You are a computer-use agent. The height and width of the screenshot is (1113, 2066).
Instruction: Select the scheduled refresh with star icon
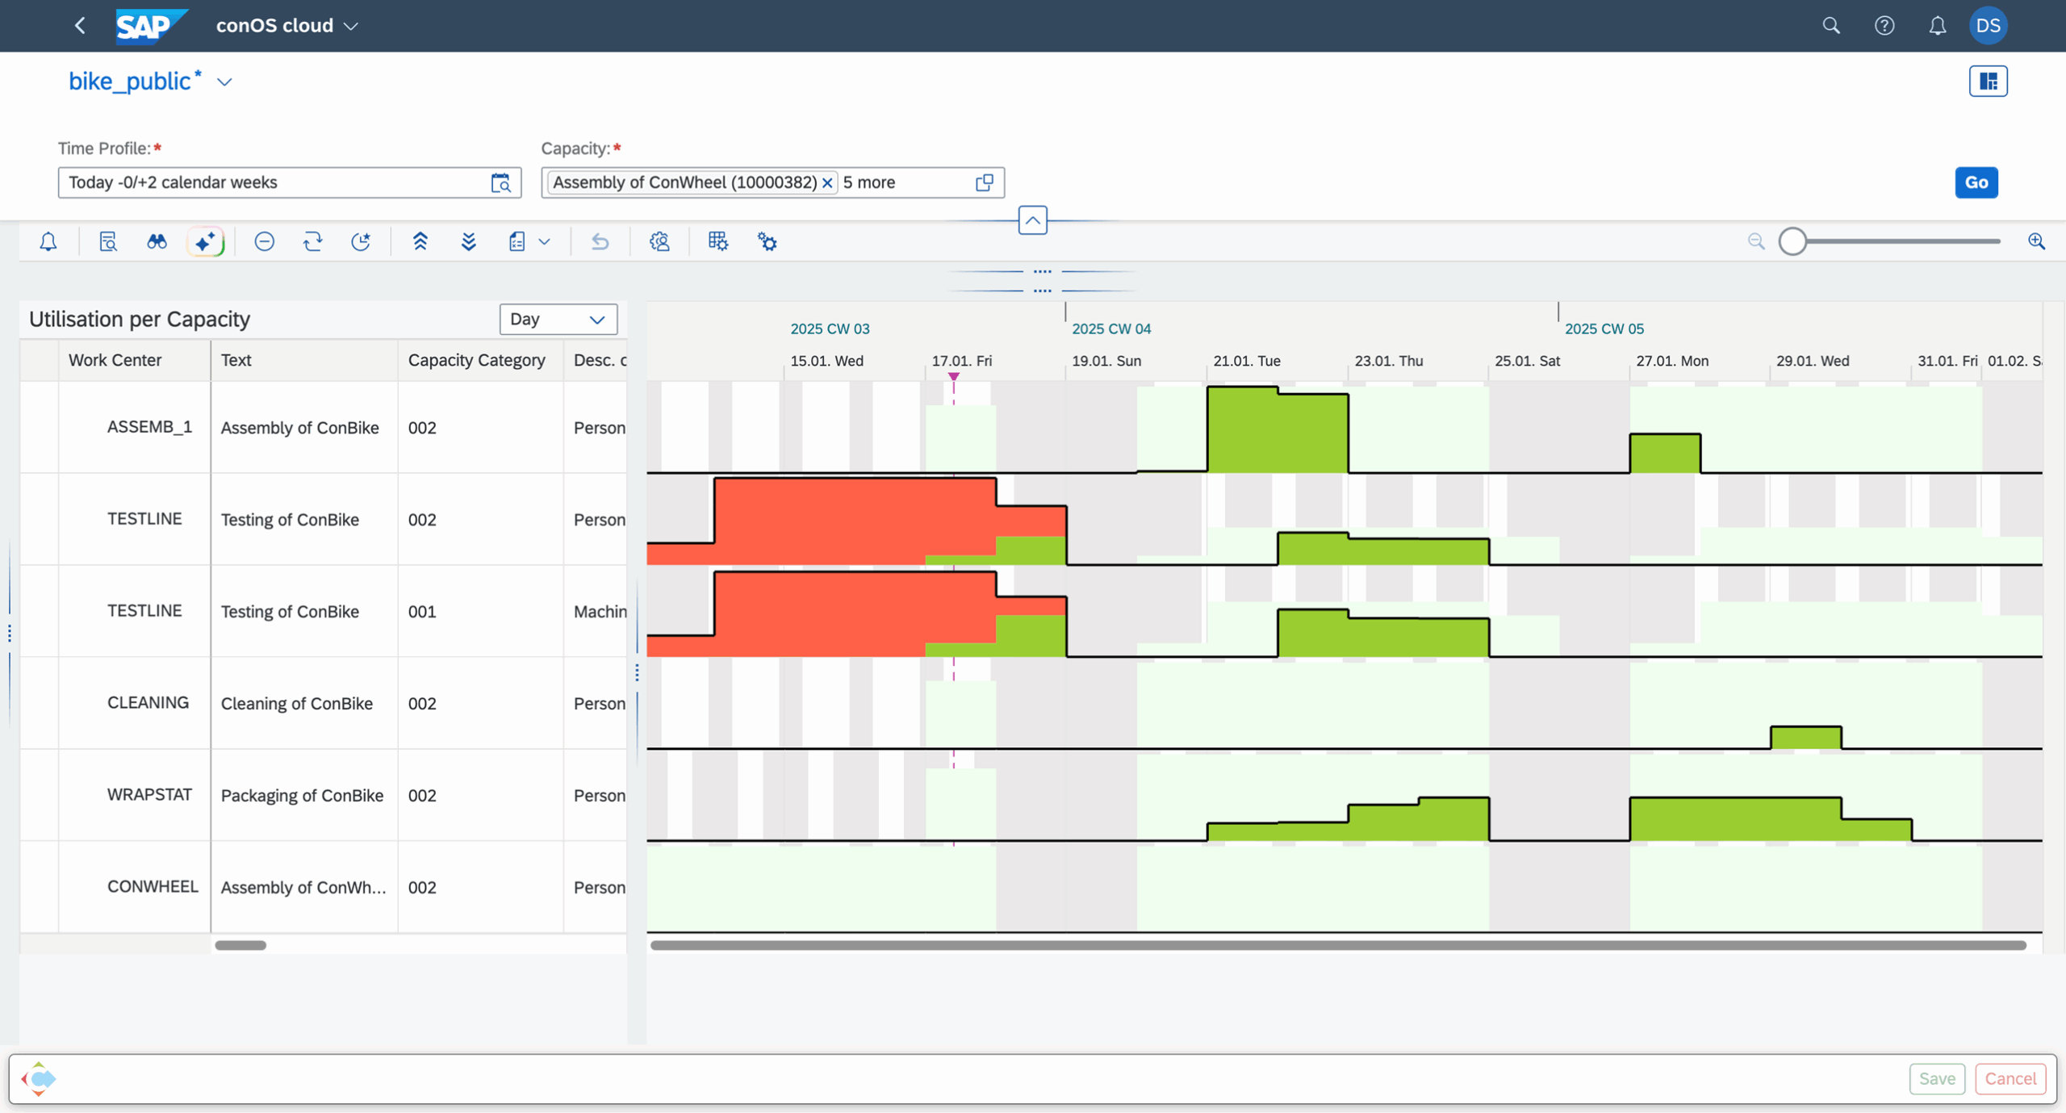361,241
